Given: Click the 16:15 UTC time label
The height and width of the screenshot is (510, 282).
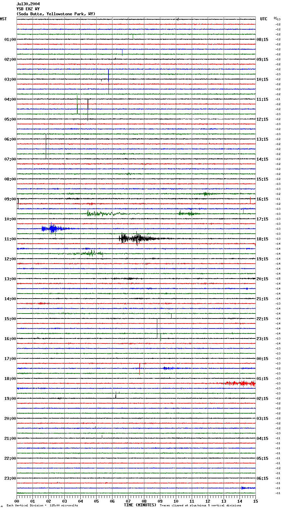Looking at the screenshot, I should (x=262, y=199).
